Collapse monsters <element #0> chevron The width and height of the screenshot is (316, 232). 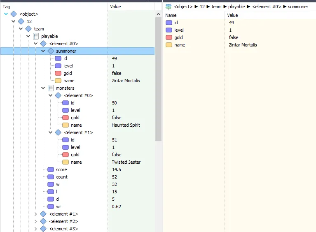coord(51,95)
